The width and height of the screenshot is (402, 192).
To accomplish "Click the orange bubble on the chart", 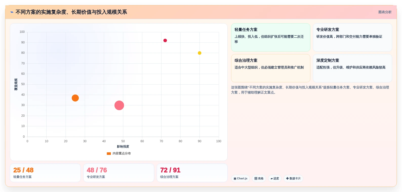I will pyautogui.click(x=75, y=98).
